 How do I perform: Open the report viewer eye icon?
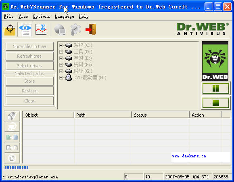[25, 29]
